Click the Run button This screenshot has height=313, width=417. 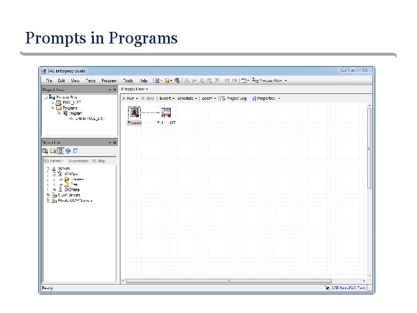pyautogui.click(x=129, y=98)
